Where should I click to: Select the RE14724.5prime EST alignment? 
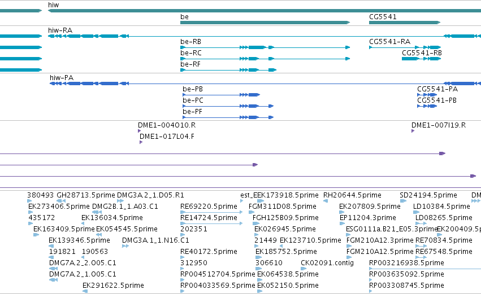coord(211,223)
